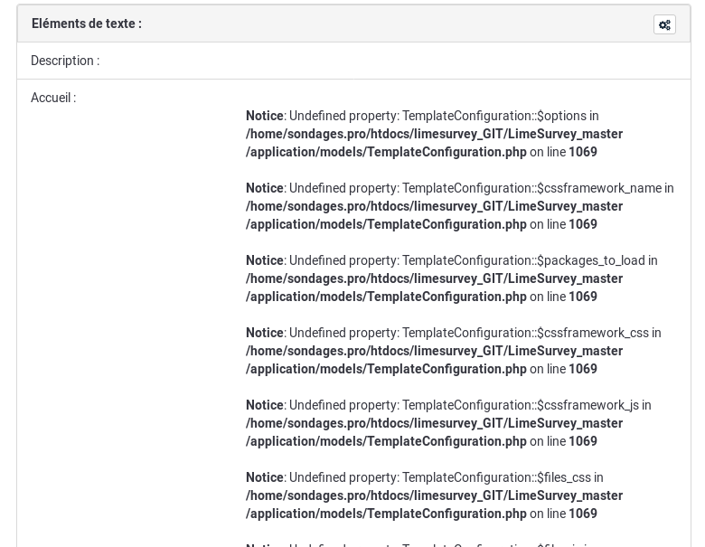The height and width of the screenshot is (547, 705).
Task: Click the bold "Notice" word before the $files_css error
Action: (265, 477)
